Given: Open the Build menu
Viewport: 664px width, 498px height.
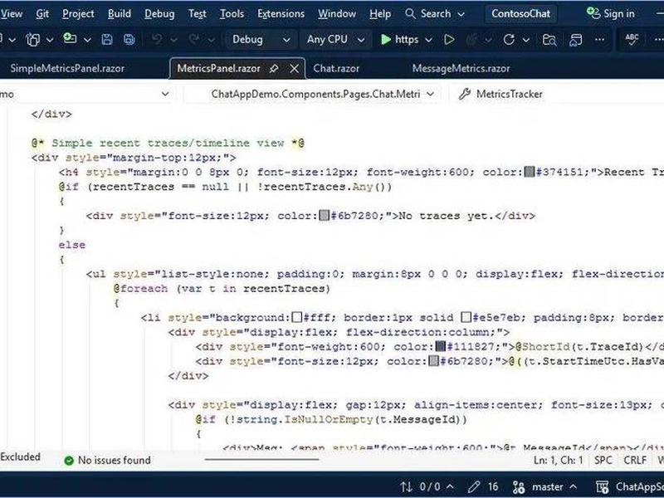Looking at the screenshot, I should (119, 13).
